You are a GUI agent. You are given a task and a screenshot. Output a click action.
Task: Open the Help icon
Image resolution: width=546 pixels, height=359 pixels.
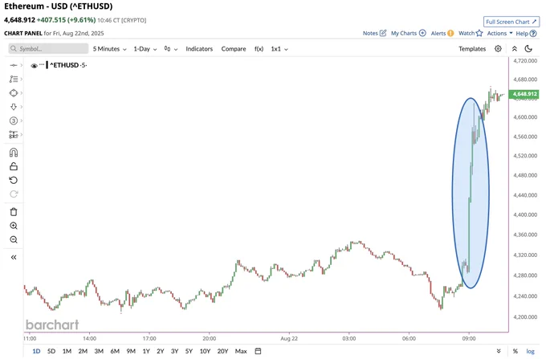[533, 34]
